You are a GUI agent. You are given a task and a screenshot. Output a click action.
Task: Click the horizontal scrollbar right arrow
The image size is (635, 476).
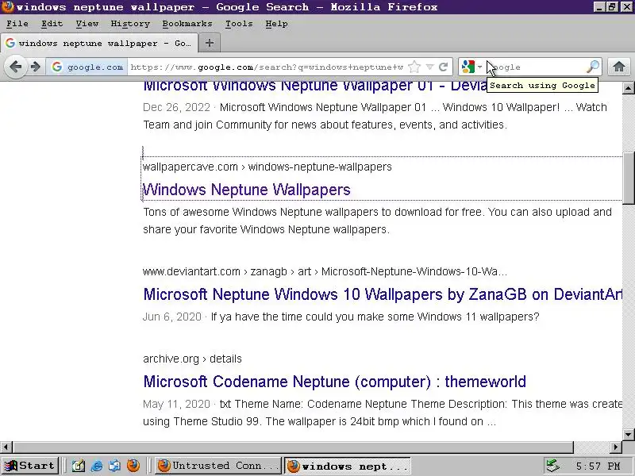tap(616, 447)
